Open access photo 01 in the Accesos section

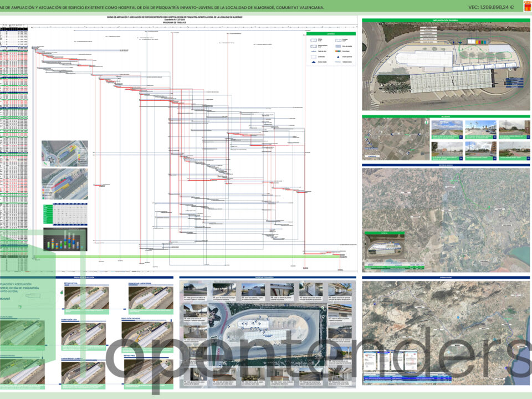point(447,130)
